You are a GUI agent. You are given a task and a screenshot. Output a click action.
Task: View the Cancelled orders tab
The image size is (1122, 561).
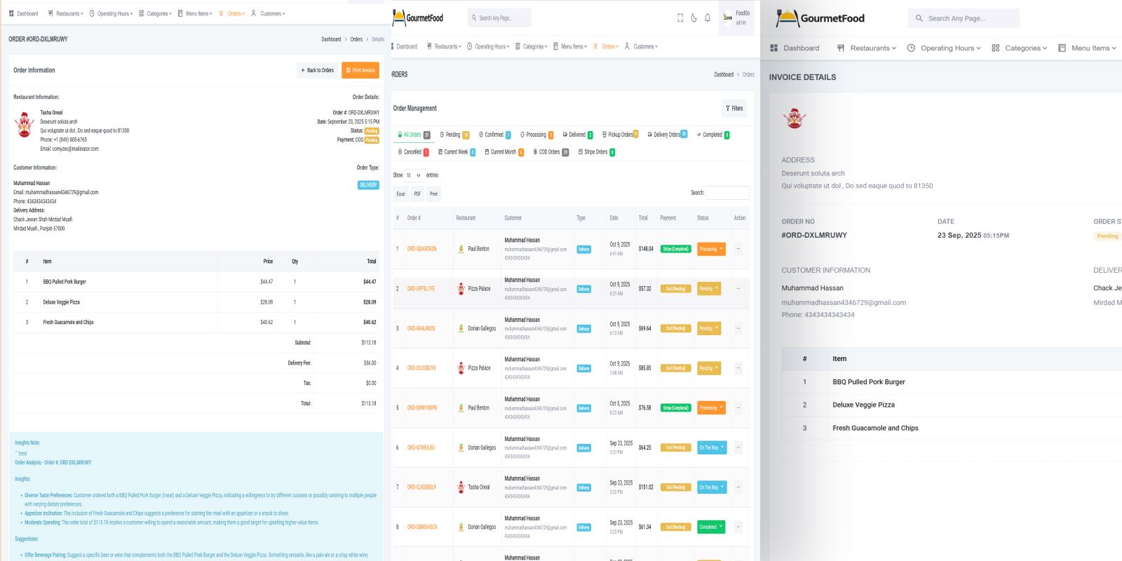[413, 152]
